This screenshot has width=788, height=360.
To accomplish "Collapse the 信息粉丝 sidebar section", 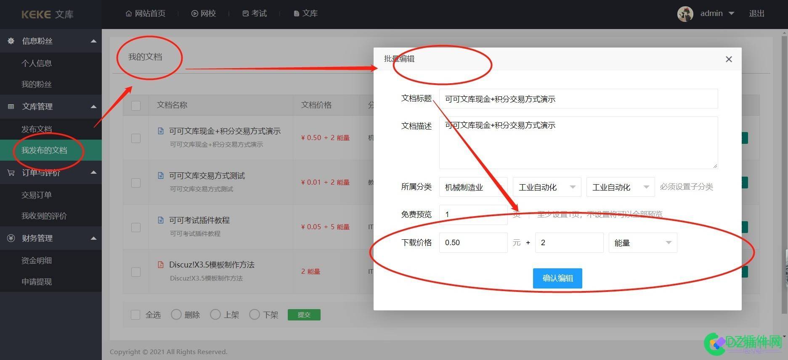I will tap(93, 41).
